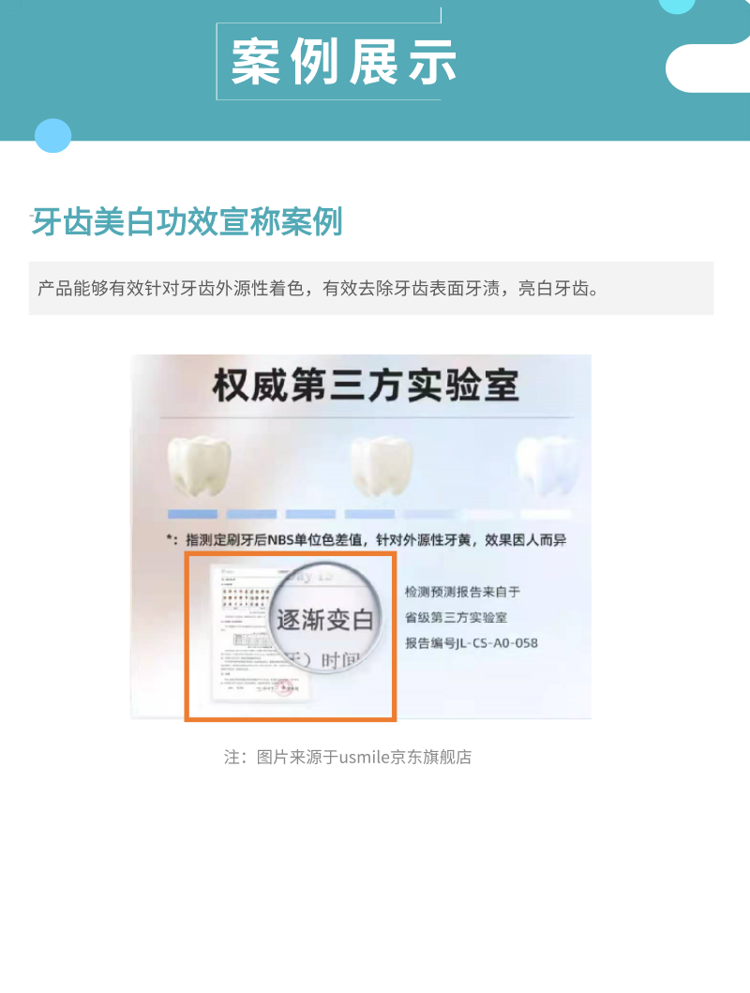This screenshot has width=750, height=993.
Task: Open the usmile whitening case image
Action: (x=361, y=537)
